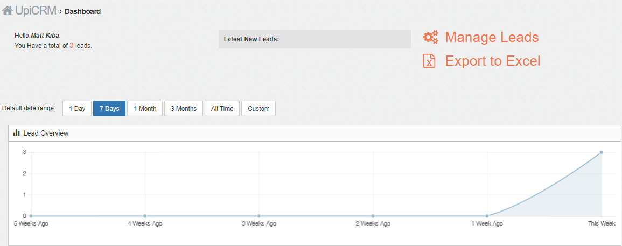This screenshot has width=622, height=246.
Task: Click the UpiCRM breadcrumb title
Action: [x=36, y=11]
